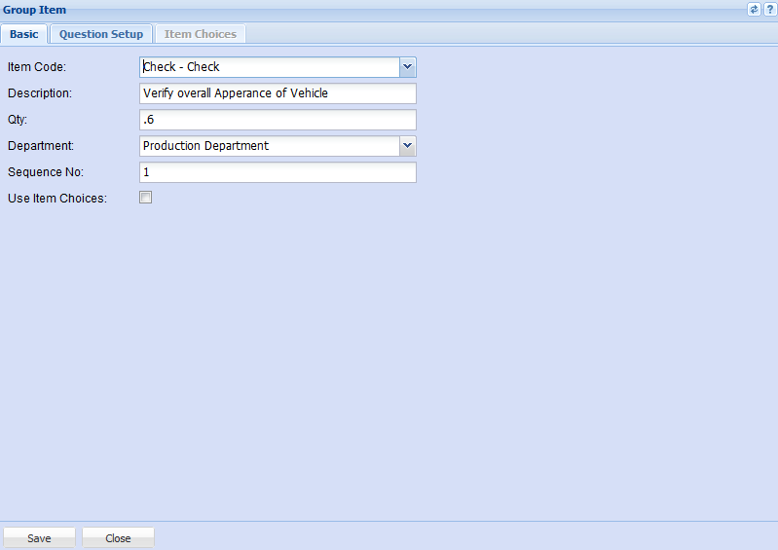Click the Close button at the bottom

(x=118, y=538)
